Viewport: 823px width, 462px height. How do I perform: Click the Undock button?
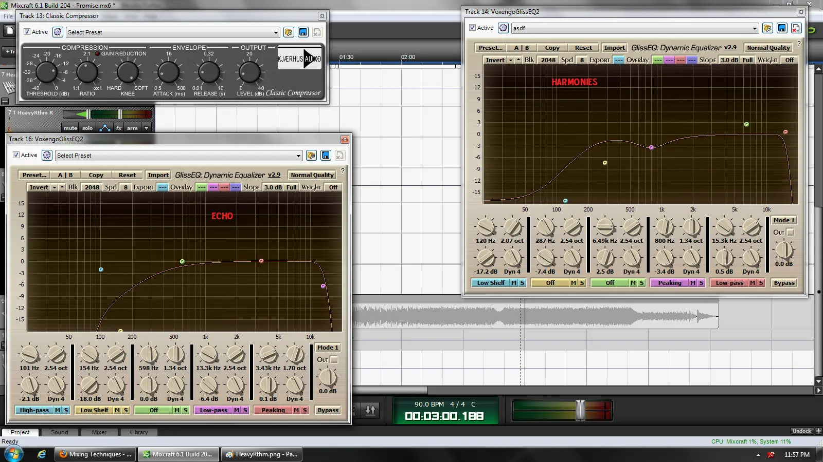tap(802, 431)
